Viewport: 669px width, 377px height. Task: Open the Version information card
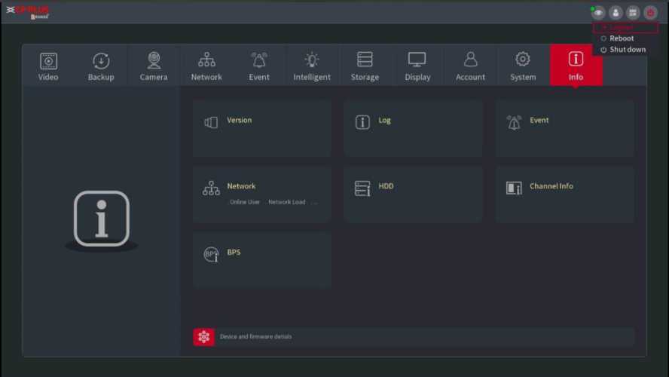pyautogui.click(x=262, y=128)
